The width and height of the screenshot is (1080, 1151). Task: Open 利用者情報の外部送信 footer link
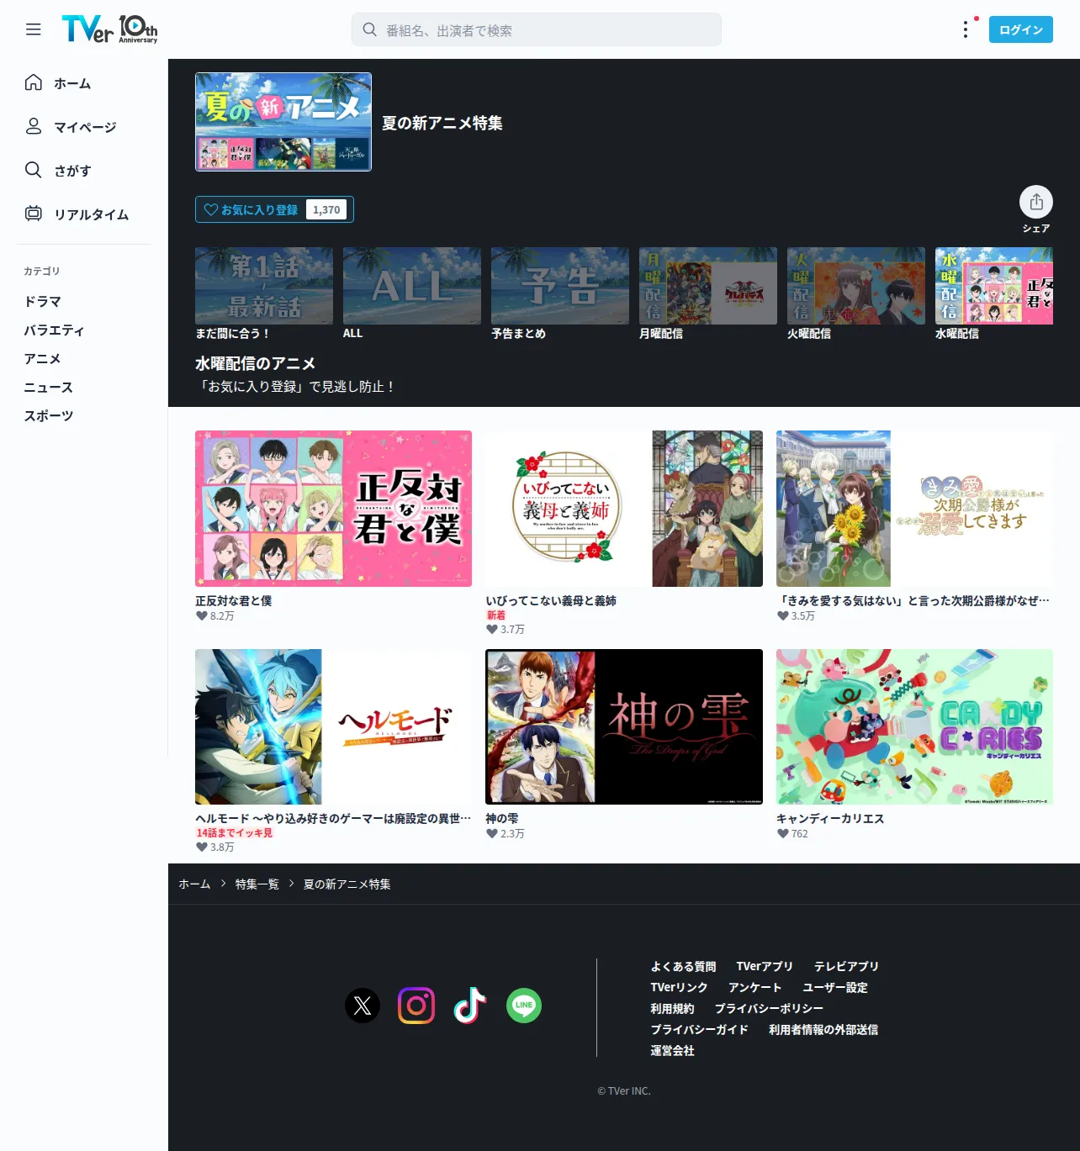point(823,1030)
